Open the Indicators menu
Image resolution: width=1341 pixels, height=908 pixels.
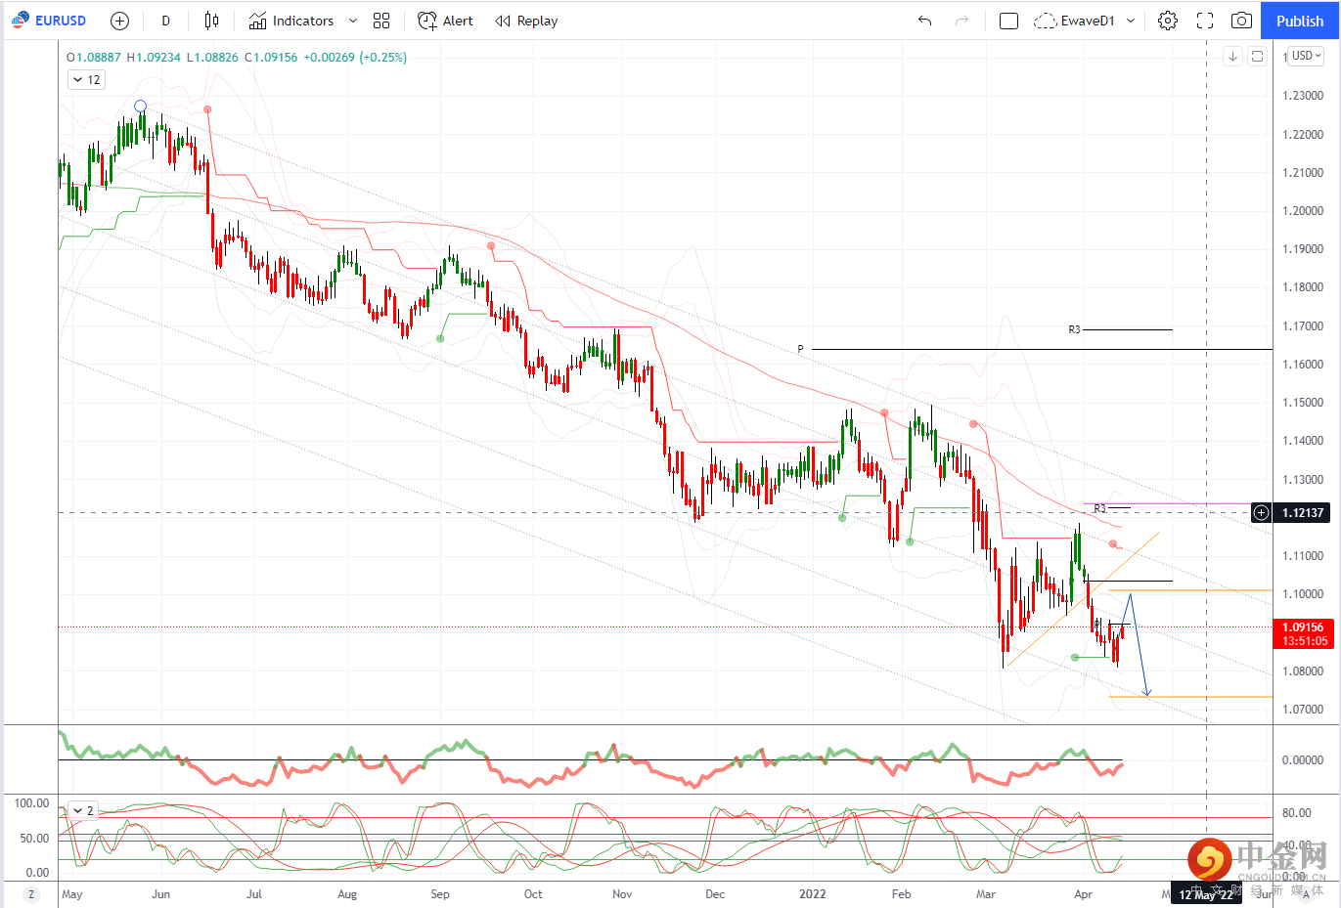pyautogui.click(x=291, y=21)
